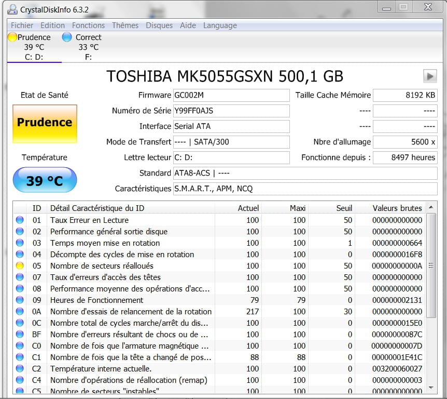Open the Language menu
This screenshot has width=447, height=399.
[220, 25]
